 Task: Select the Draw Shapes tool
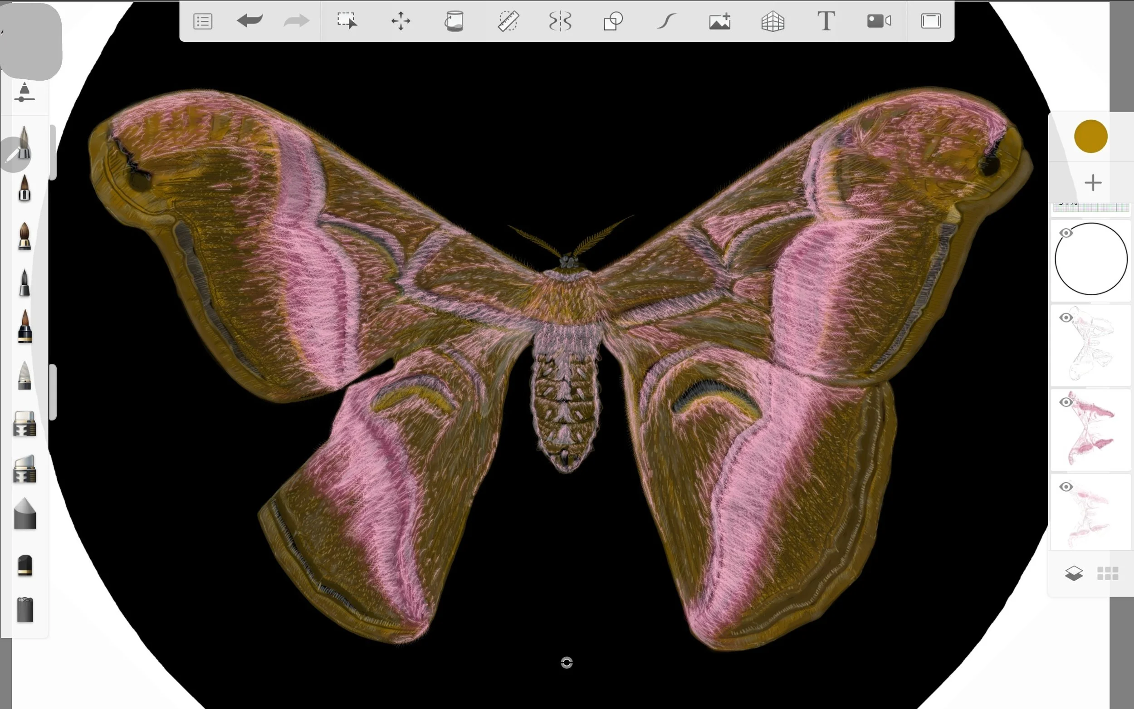pos(613,22)
